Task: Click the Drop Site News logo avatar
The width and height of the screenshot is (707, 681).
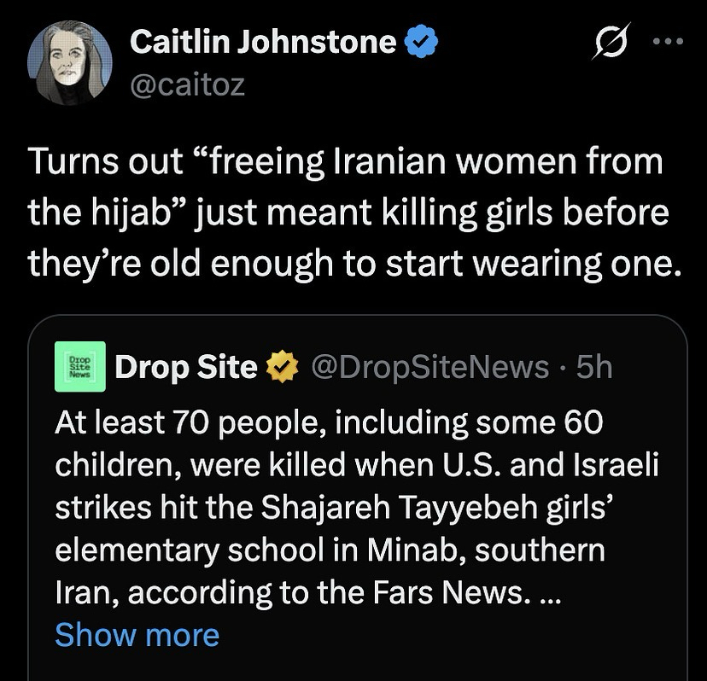Action: [x=79, y=366]
